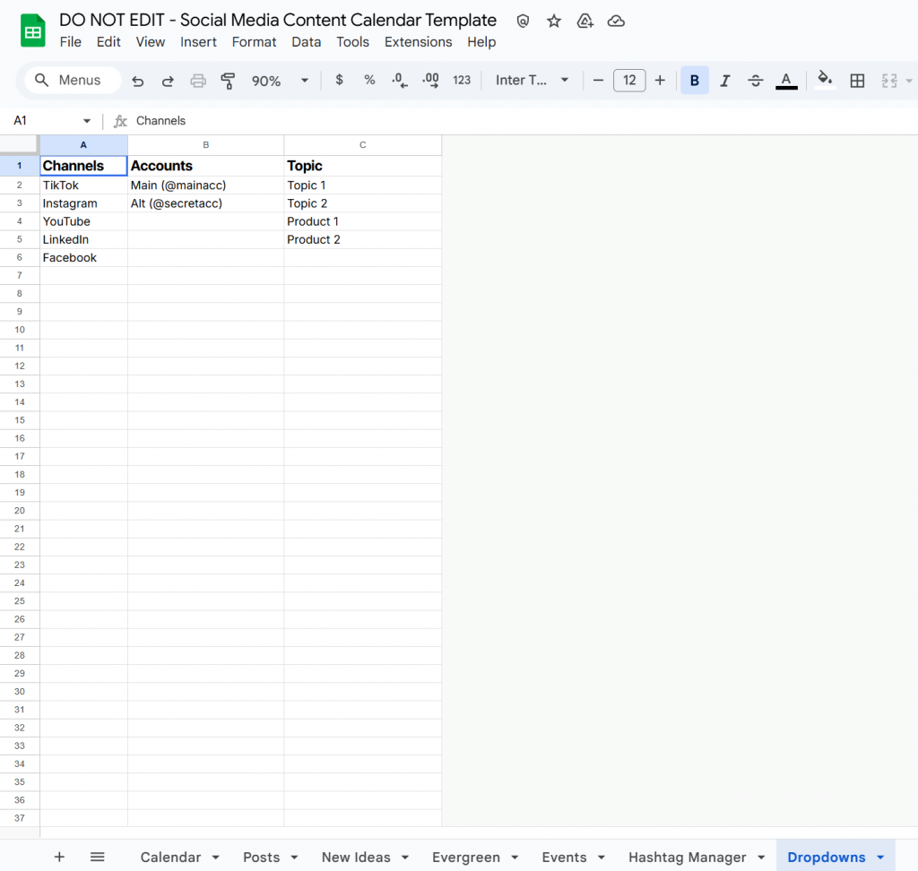Open the zoom level dropdown

(278, 80)
